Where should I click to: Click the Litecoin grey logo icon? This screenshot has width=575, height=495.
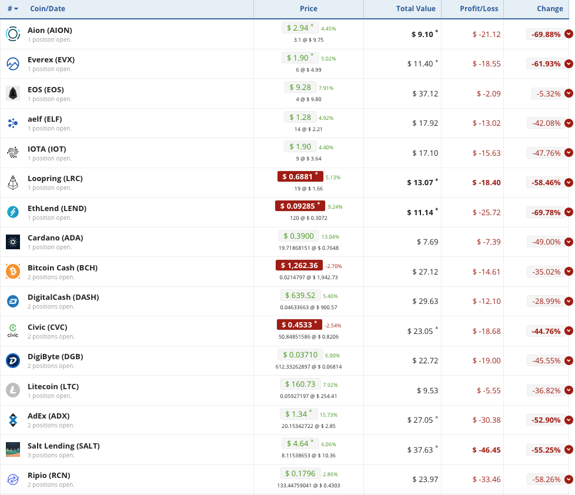pos(13,390)
